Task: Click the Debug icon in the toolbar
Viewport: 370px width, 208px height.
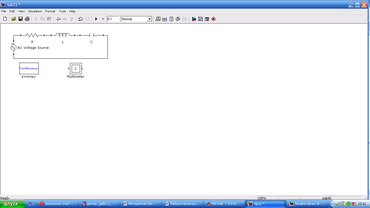Action: click(x=214, y=19)
